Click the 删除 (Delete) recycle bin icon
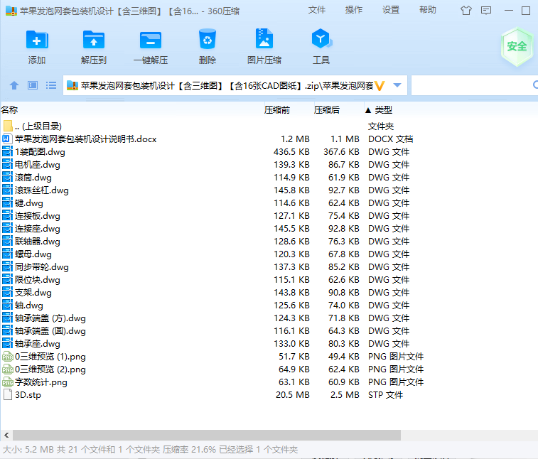The height and width of the screenshot is (459, 538). 208,39
